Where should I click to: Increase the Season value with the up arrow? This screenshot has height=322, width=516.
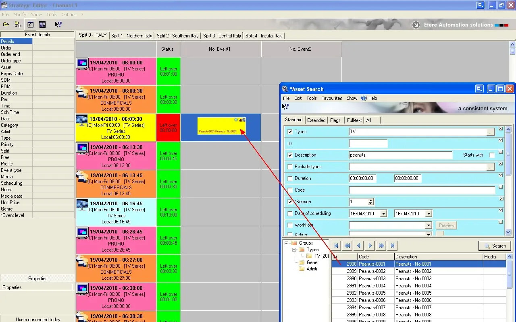point(370,200)
